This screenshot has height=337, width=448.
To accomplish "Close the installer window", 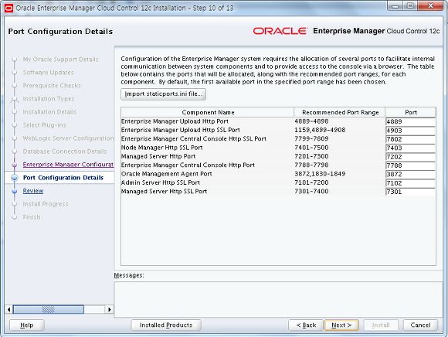I will pyautogui.click(x=430, y=6).
